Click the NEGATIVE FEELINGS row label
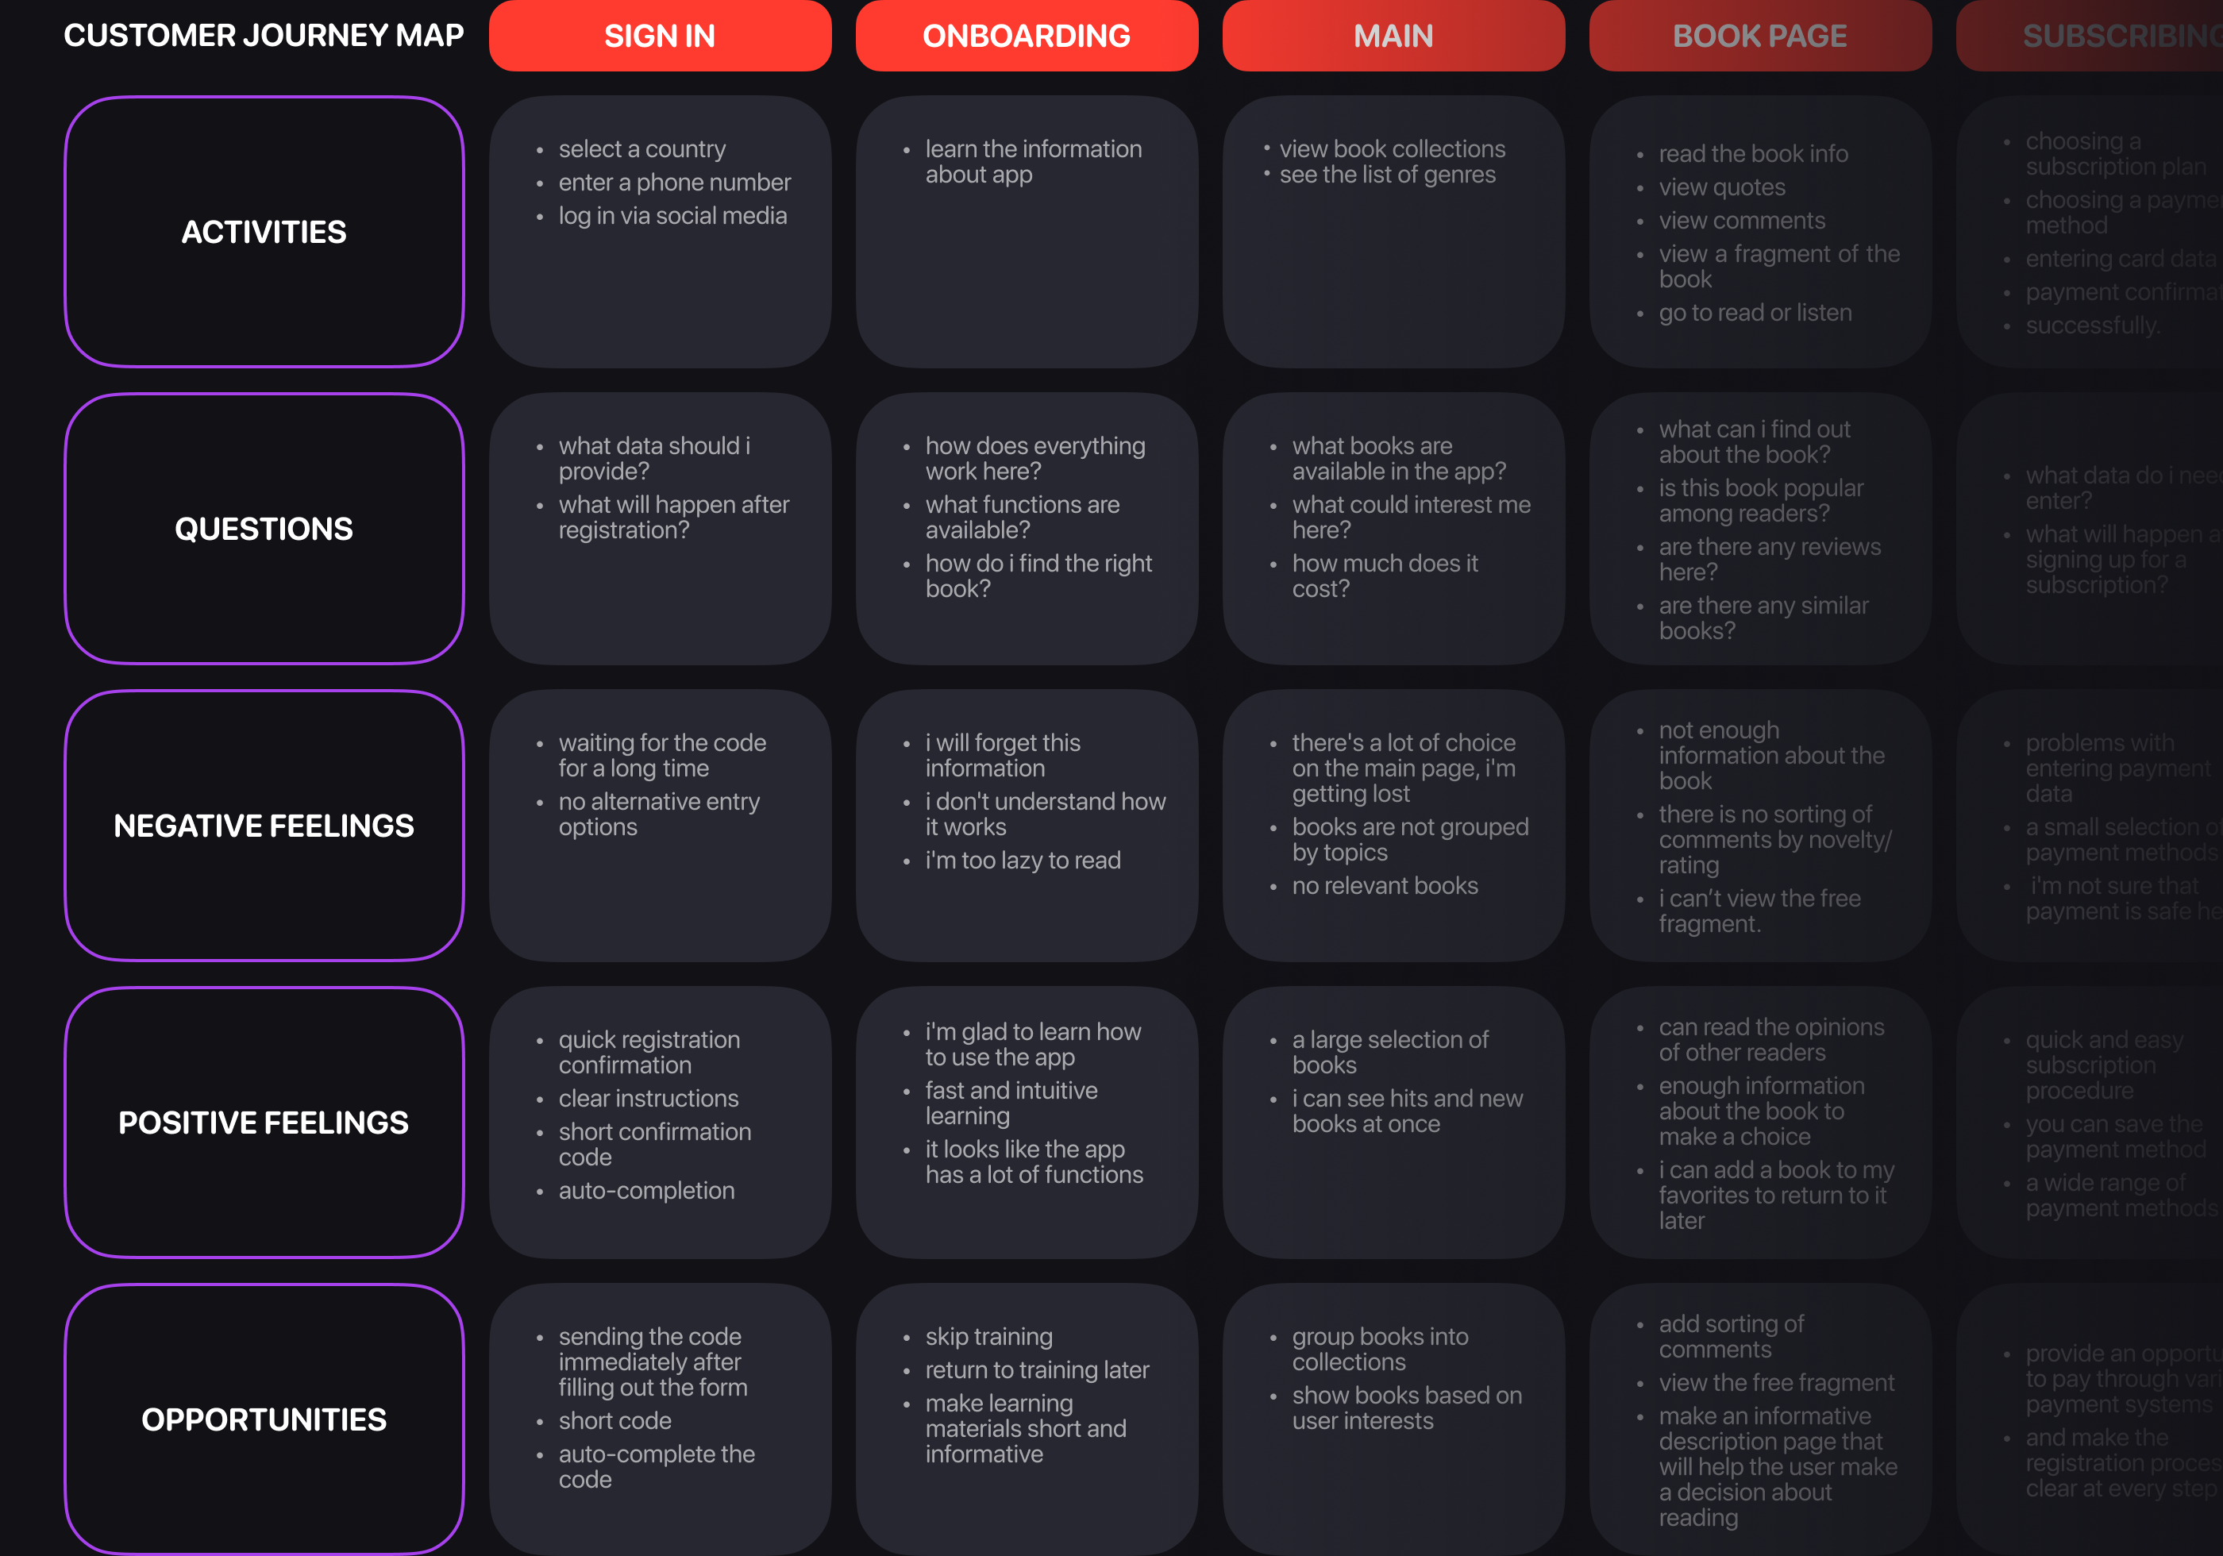2223x1556 pixels. click(264, 825)
